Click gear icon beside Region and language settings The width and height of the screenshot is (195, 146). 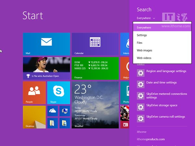click(141, 73)
